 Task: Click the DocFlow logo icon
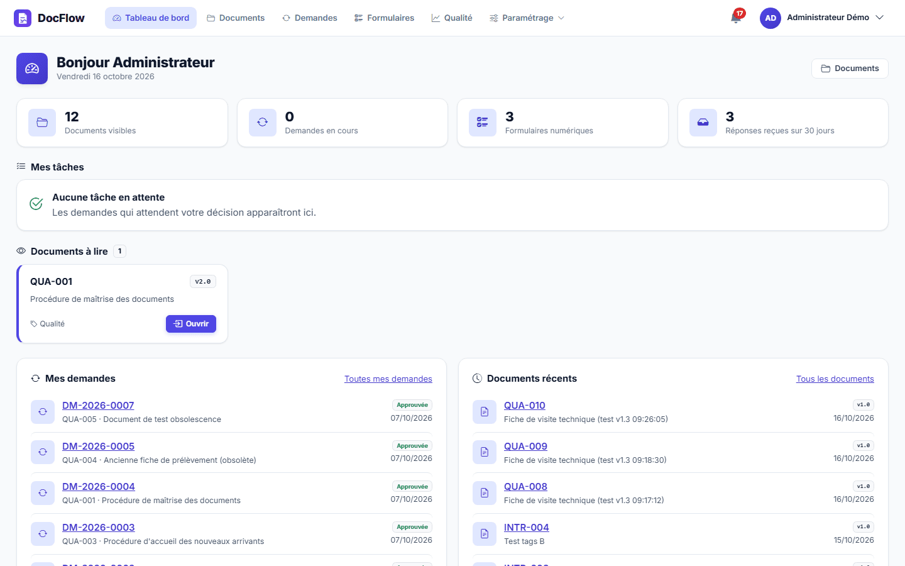pos(23,18)
